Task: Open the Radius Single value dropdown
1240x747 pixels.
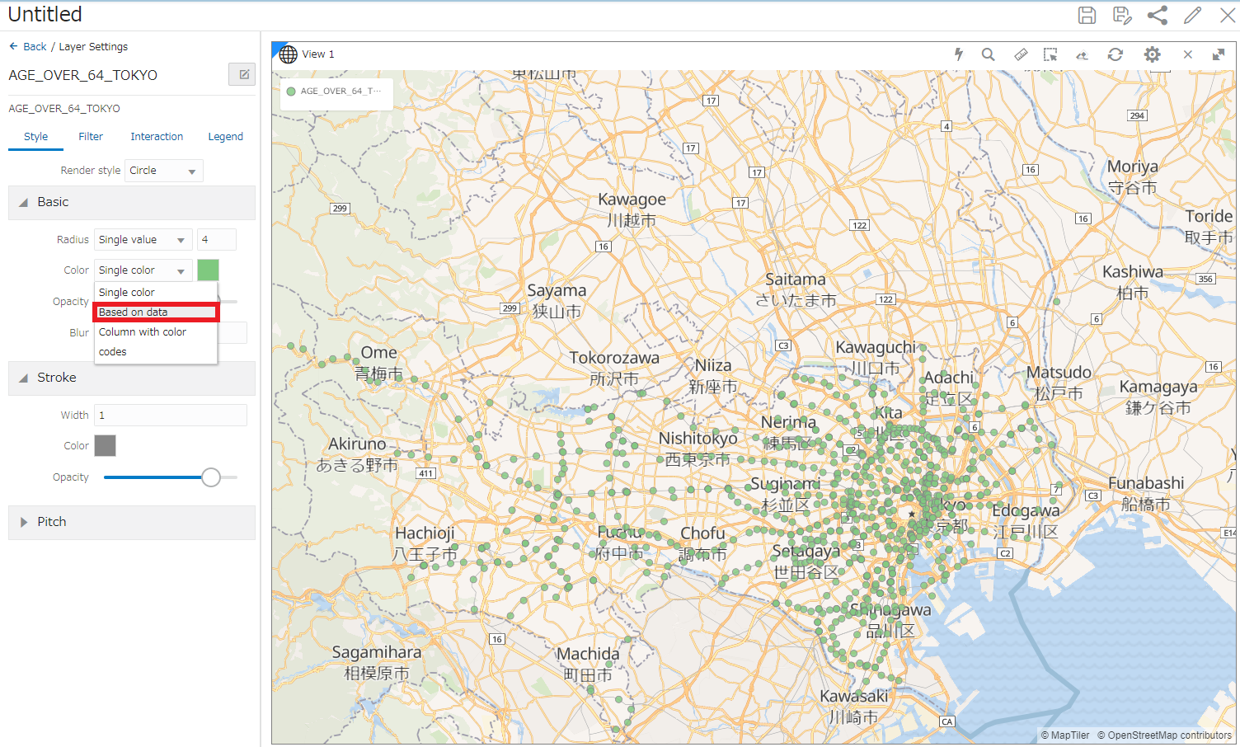Action: (x=143, y=240)
